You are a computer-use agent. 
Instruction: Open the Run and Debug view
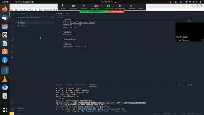click(12, 33)
